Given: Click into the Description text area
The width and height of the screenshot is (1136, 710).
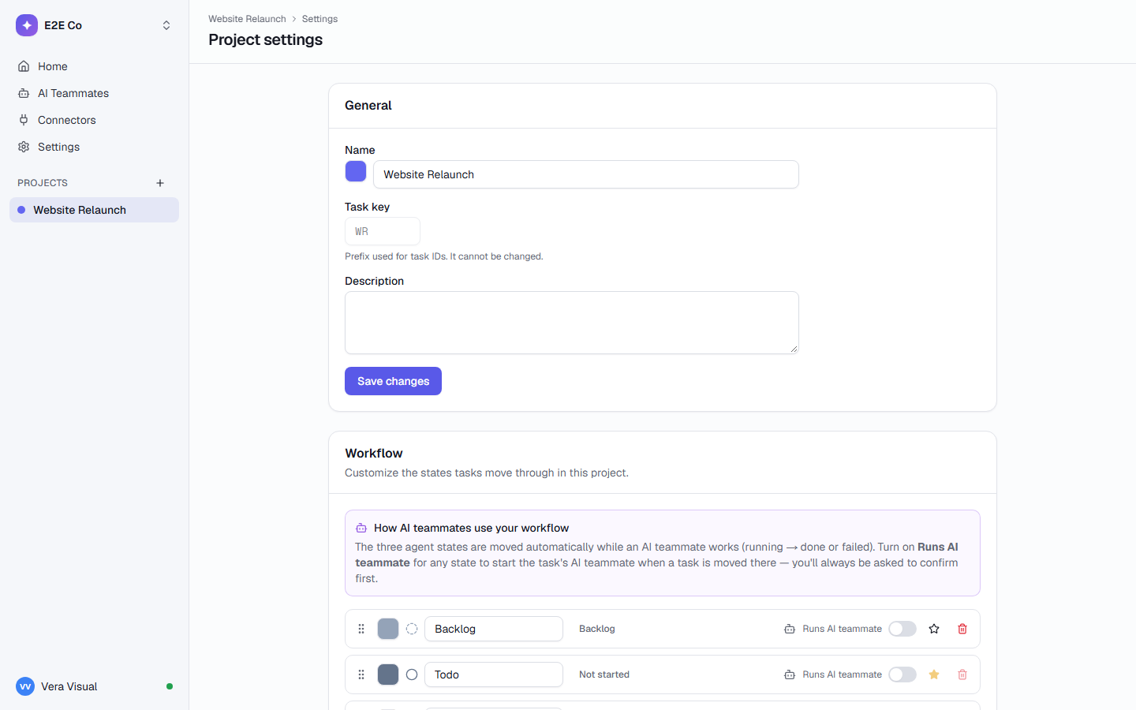Looking at the screenshot, I should pyautogui.click(x=572, y=323).
